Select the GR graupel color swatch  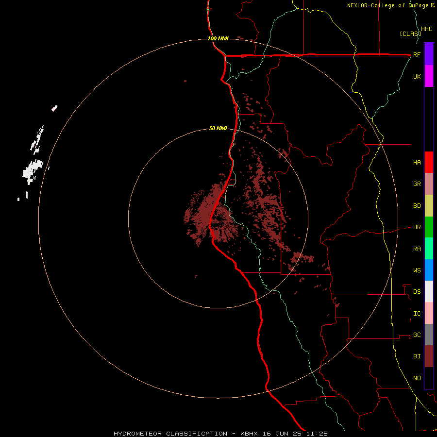coord(429,184)
